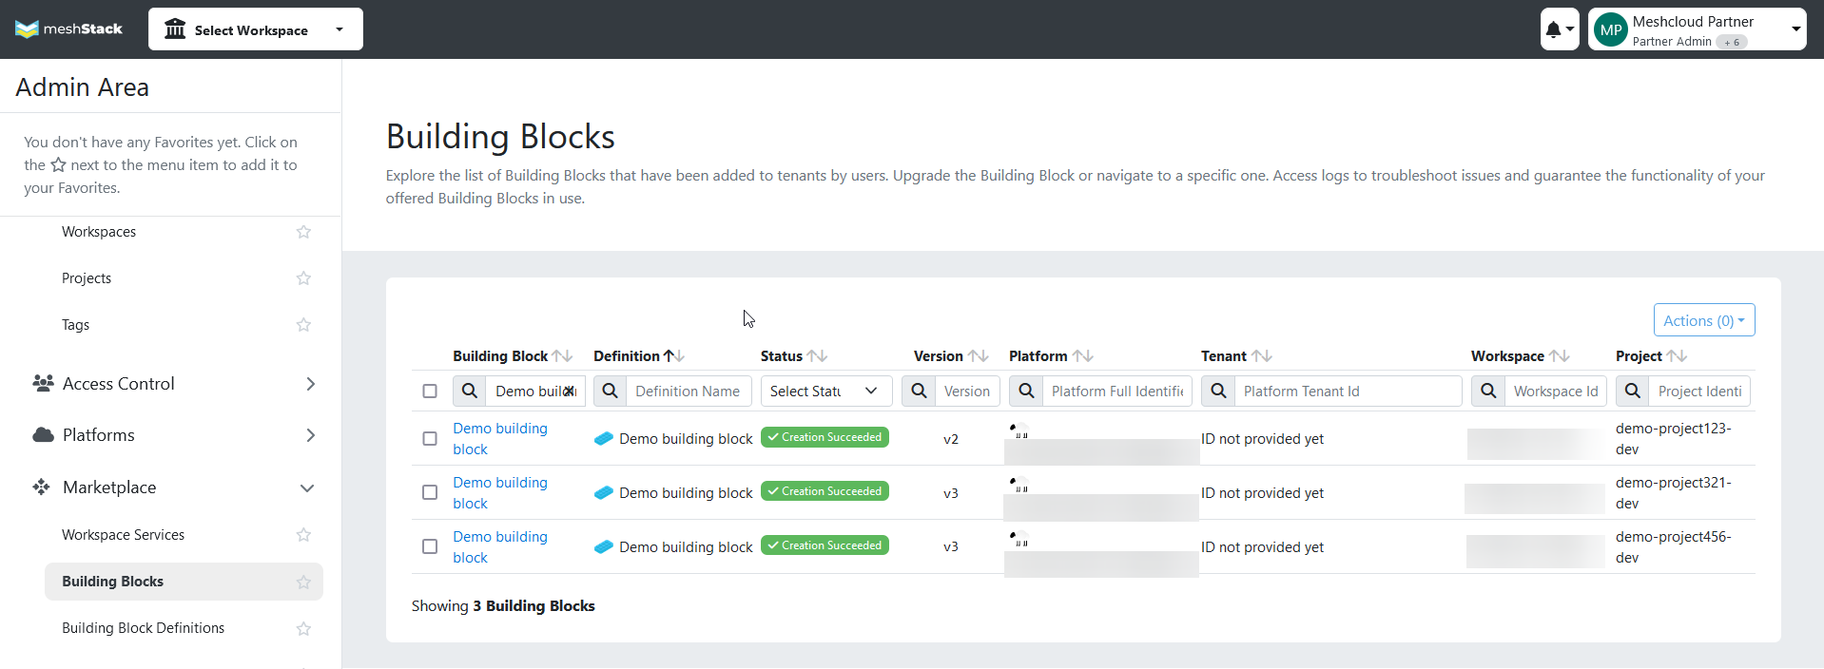Image resolution: width=1824 pixels, height=669 pixels.
Task: Click project cell demo-project456-dev
Action: (1674, 546)
